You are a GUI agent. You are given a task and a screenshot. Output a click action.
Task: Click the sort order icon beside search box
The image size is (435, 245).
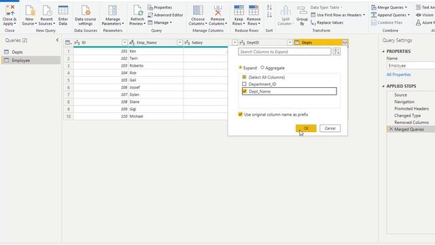click(x=336, y=52)
